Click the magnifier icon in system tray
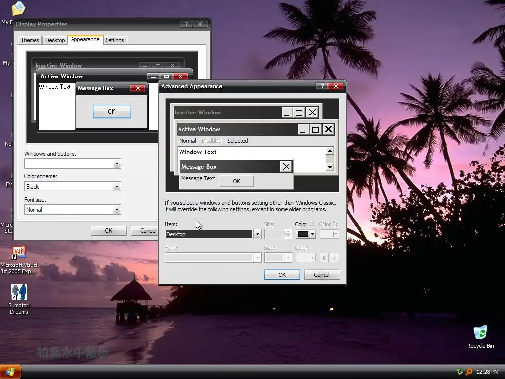The height and width of the screenshot is (379, 505). 469,372
